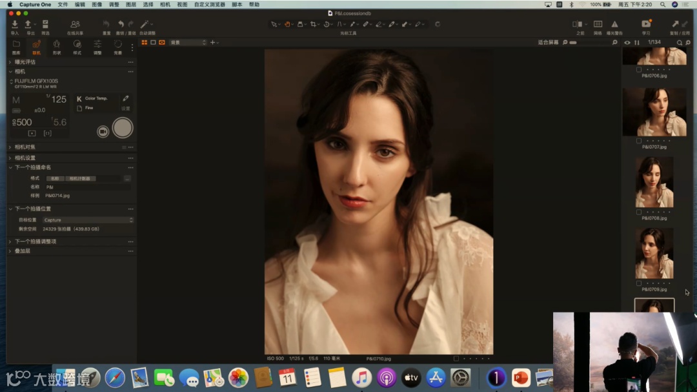Open the 文件 menu
Screen dimensions: 697x392
tap(63, 5)
